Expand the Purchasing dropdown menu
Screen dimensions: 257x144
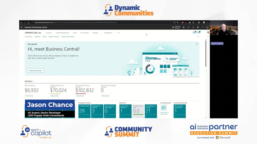click(x=85, y=33)
